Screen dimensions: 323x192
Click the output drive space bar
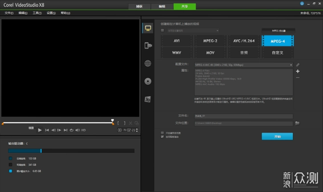(x=71, y=151)
